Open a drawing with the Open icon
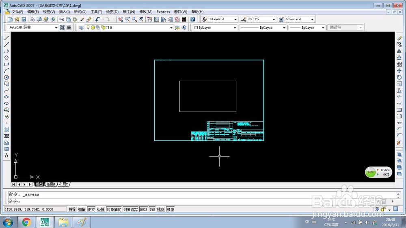Screen dimensions: 406x228 17,19
